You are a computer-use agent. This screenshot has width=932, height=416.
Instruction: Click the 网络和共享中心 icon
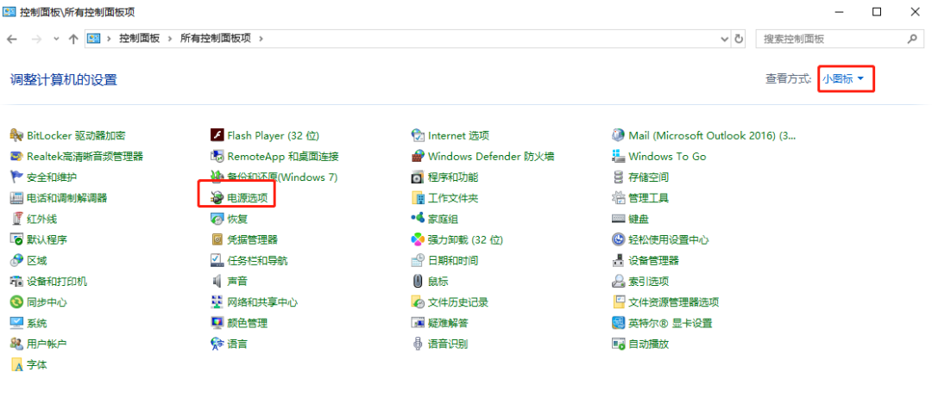[217, 302]
